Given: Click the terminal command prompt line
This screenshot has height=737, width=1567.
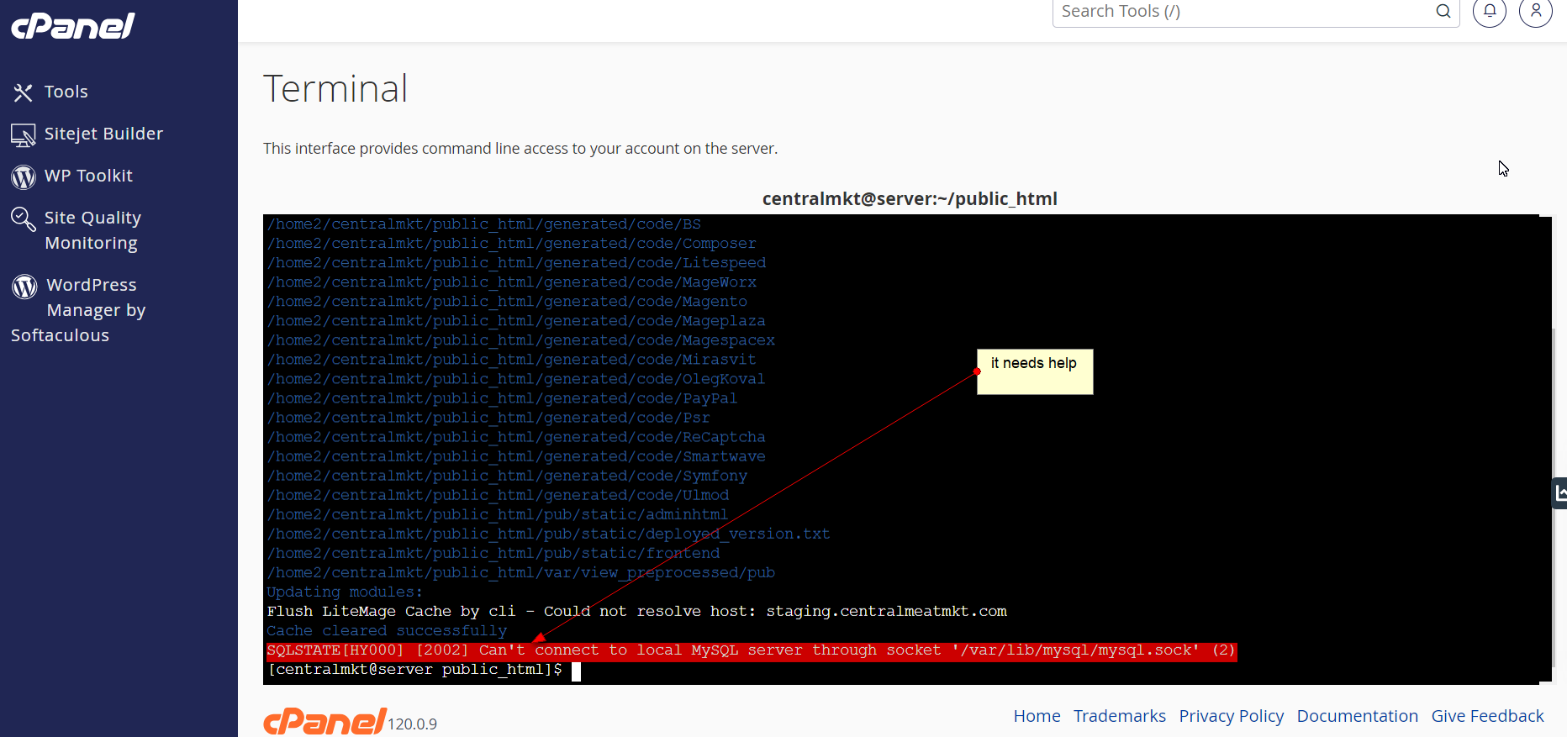Looking at the screenshot, I should [x=424, y=670].
